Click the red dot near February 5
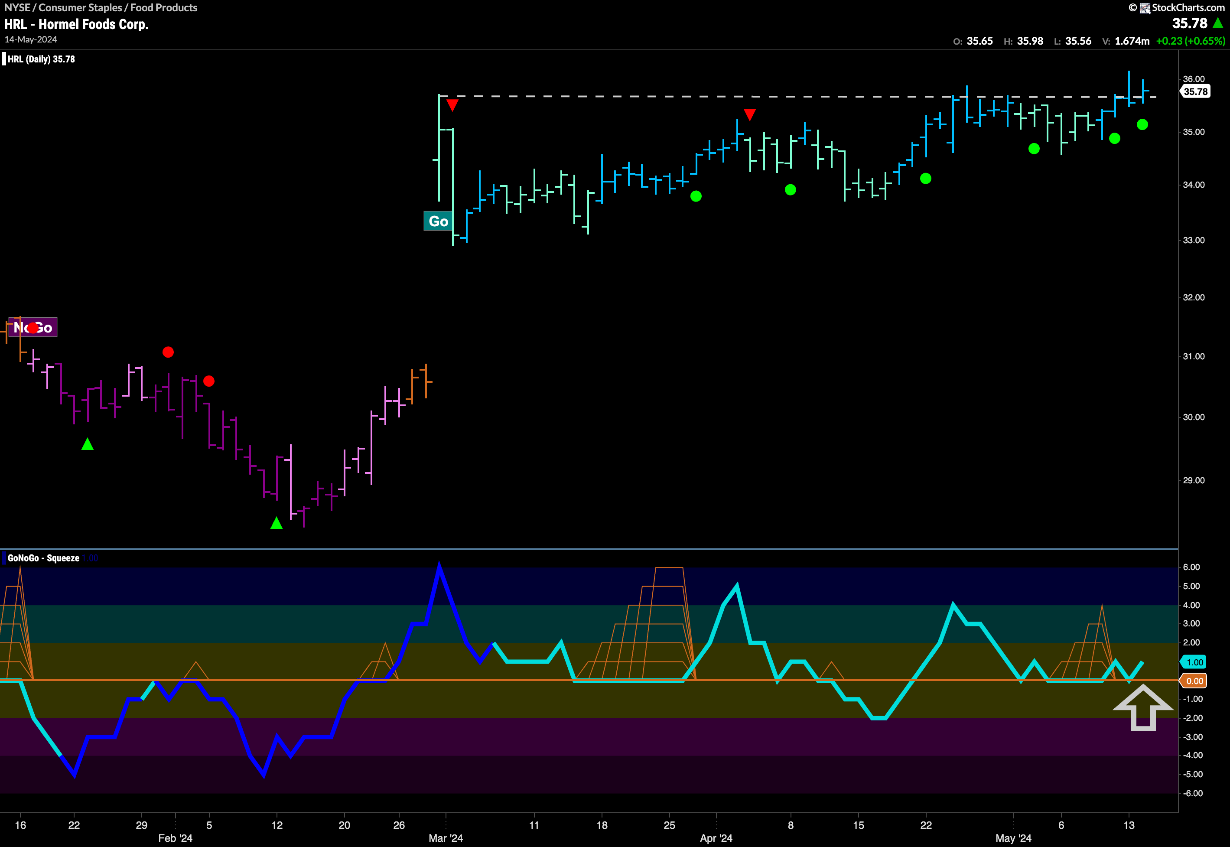Image resolution: width=1230 pixels, height=847 pixels. click(209, 381)
